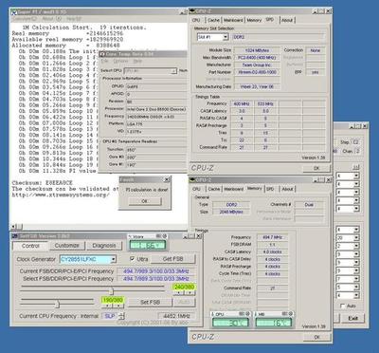The width and height of the screenshot is (379, 353).
Task: Click the 4452.1MHz CPU frequency value
Action: (x=175, y=316)
